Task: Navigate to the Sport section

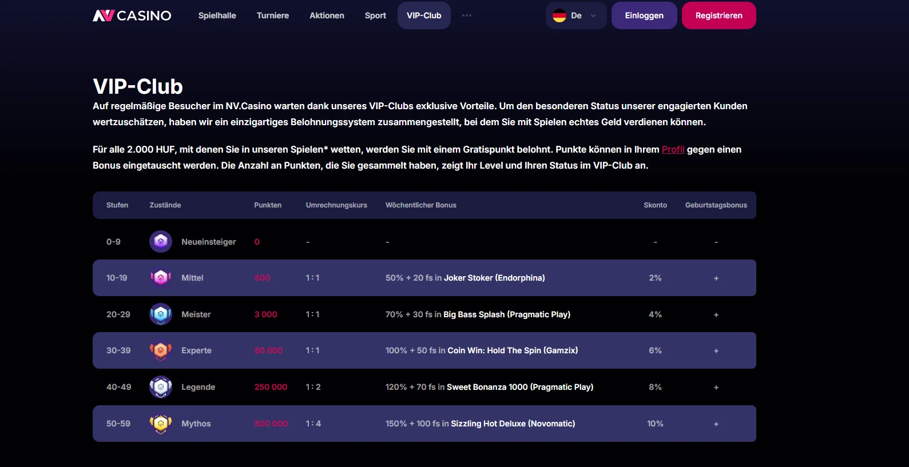Action: click(375, 15)
